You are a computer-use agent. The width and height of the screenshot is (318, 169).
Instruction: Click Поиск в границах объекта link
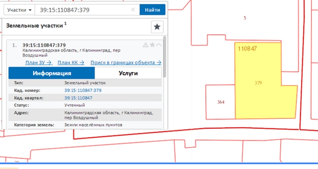[x=125, y=62]
